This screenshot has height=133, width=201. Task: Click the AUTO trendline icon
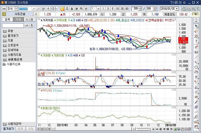point(196,122)
